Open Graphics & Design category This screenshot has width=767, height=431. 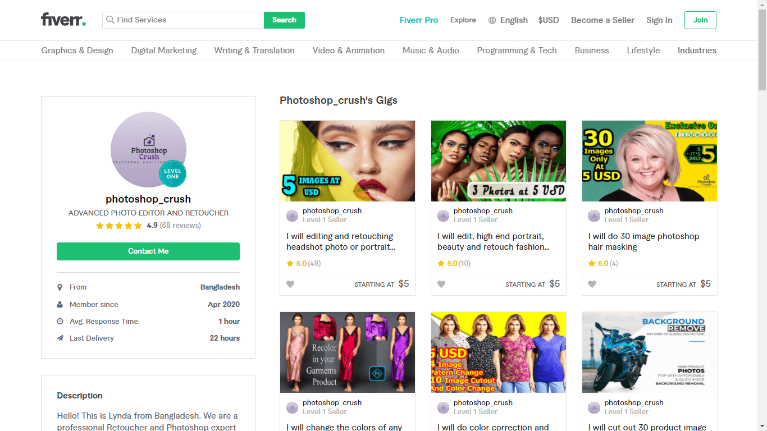tap(77, 51)
